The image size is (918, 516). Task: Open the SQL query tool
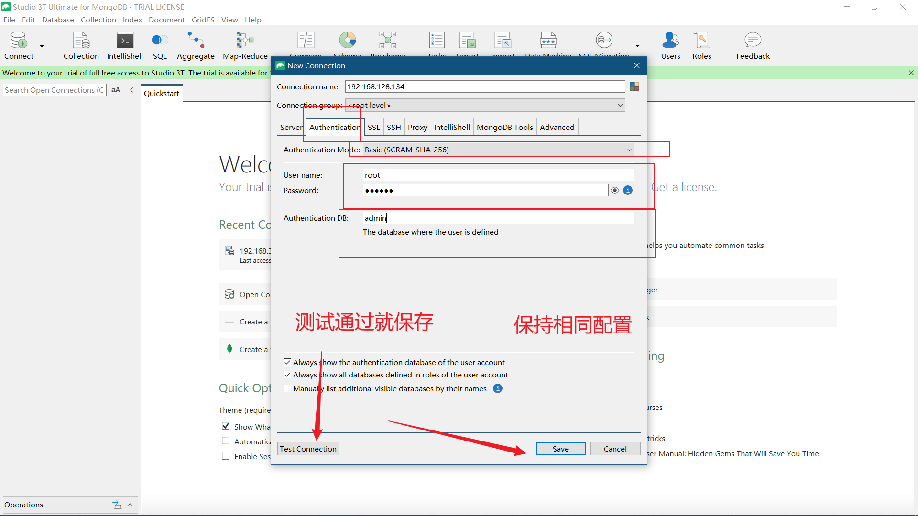pyautogui.click(x=160, y=45)
